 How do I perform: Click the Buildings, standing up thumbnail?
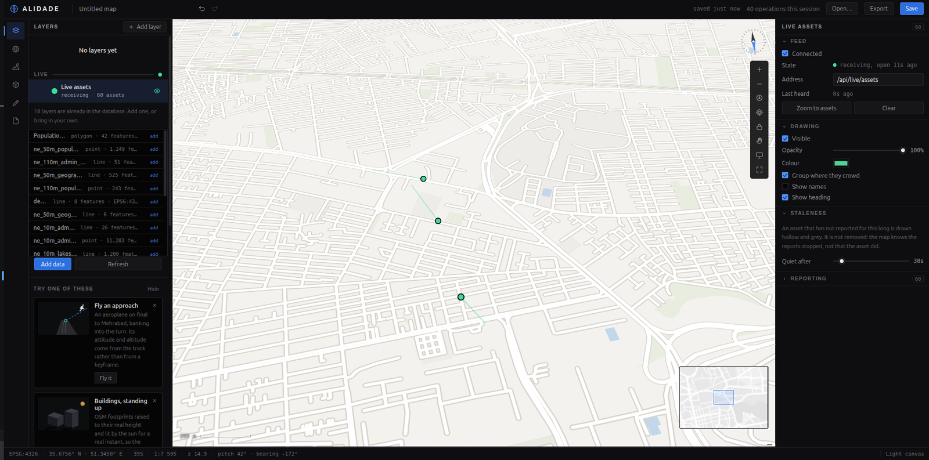point(64,414)
